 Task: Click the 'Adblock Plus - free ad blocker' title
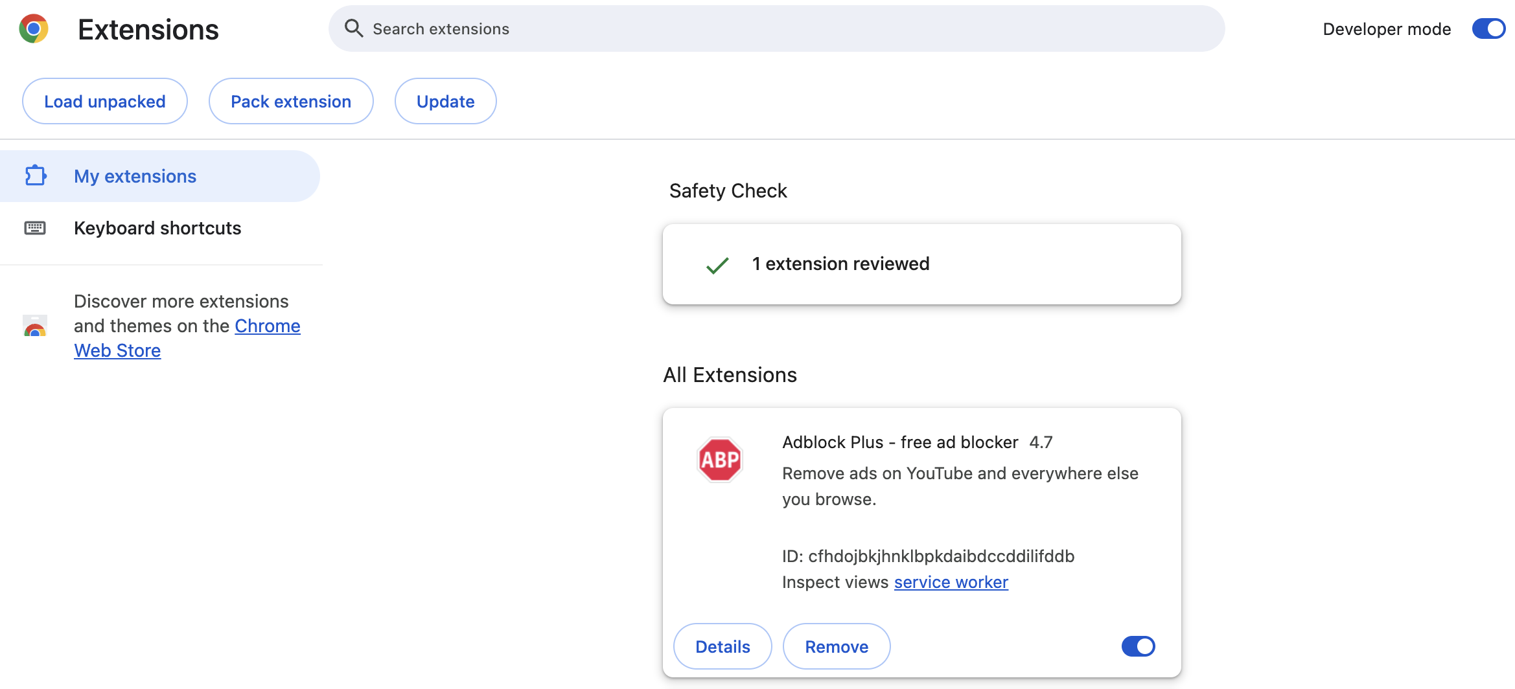[900, 442]
